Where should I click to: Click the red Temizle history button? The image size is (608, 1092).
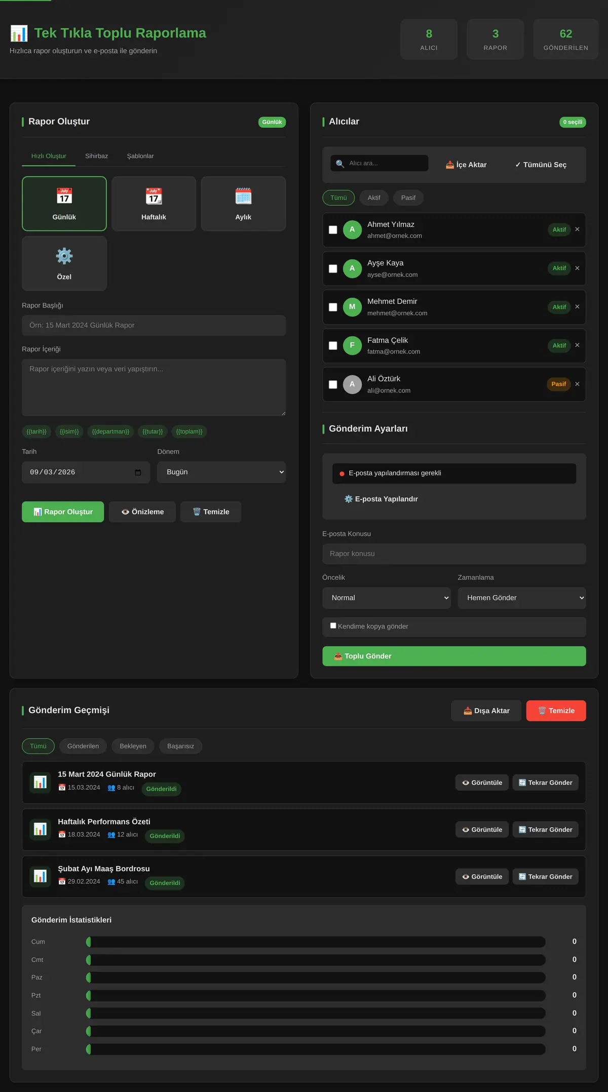click(x=556, y=711)
